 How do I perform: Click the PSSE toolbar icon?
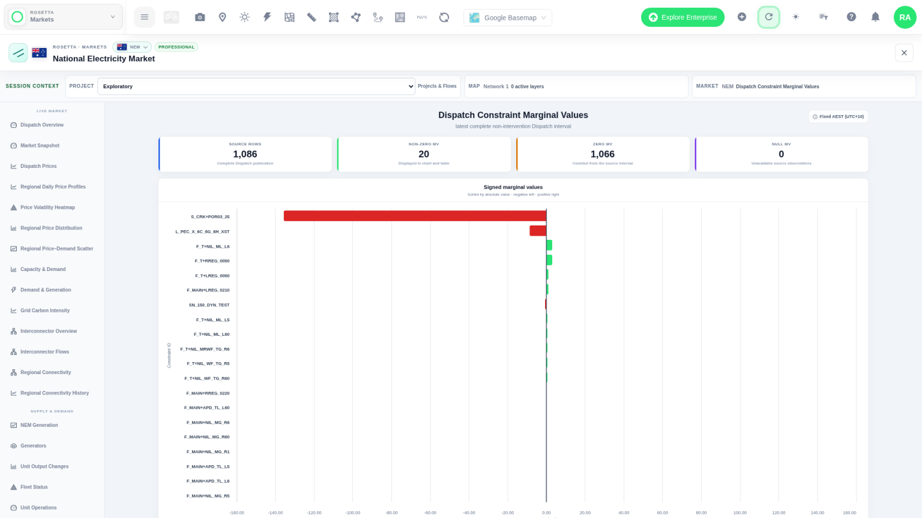[422, 17]
